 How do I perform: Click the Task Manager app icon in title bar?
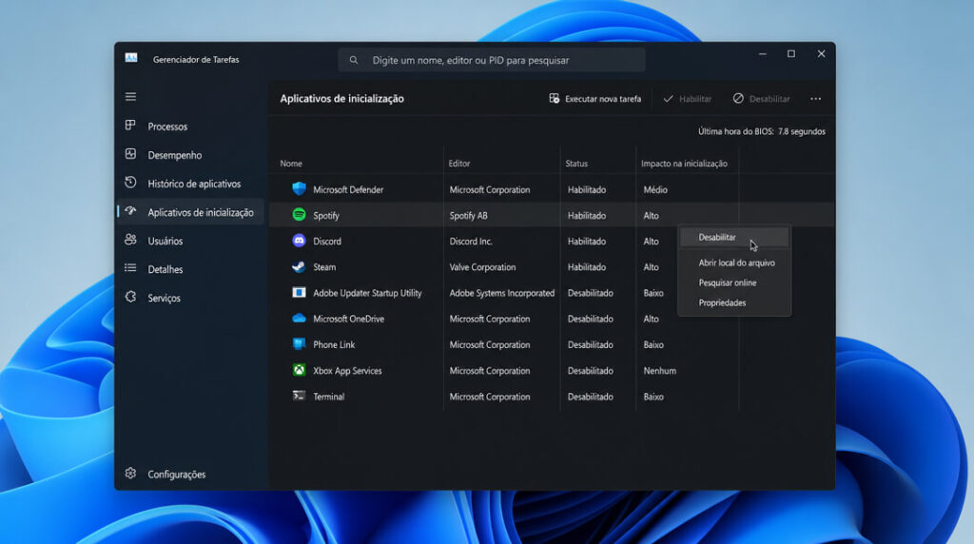(x=131, y=58)
